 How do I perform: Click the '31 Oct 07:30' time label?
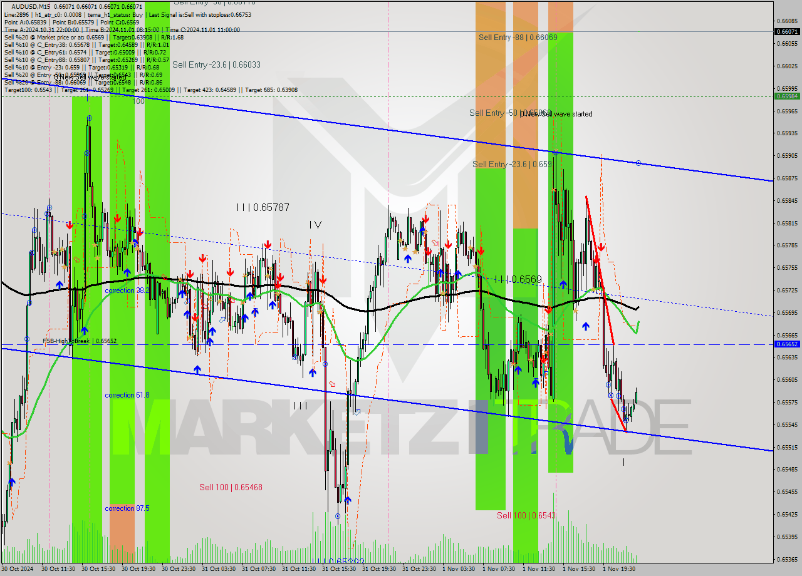click(259, 569)
